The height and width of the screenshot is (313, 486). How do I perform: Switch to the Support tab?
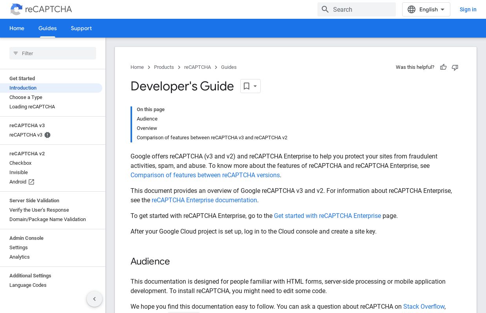point(81,28)
